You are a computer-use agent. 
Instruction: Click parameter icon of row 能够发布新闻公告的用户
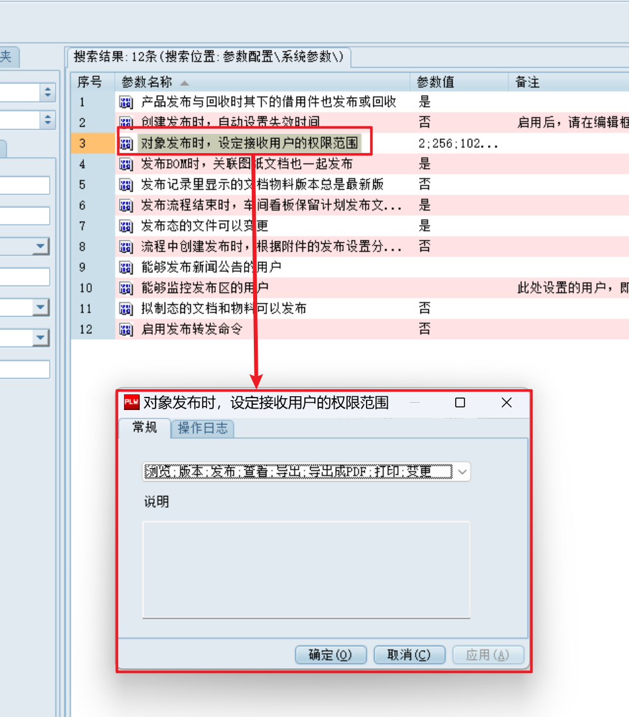126,268
